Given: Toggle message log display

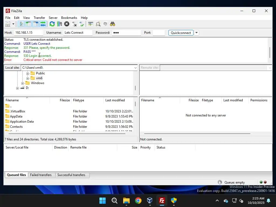Looking at the screenshot, I should (x=21, y=24).
